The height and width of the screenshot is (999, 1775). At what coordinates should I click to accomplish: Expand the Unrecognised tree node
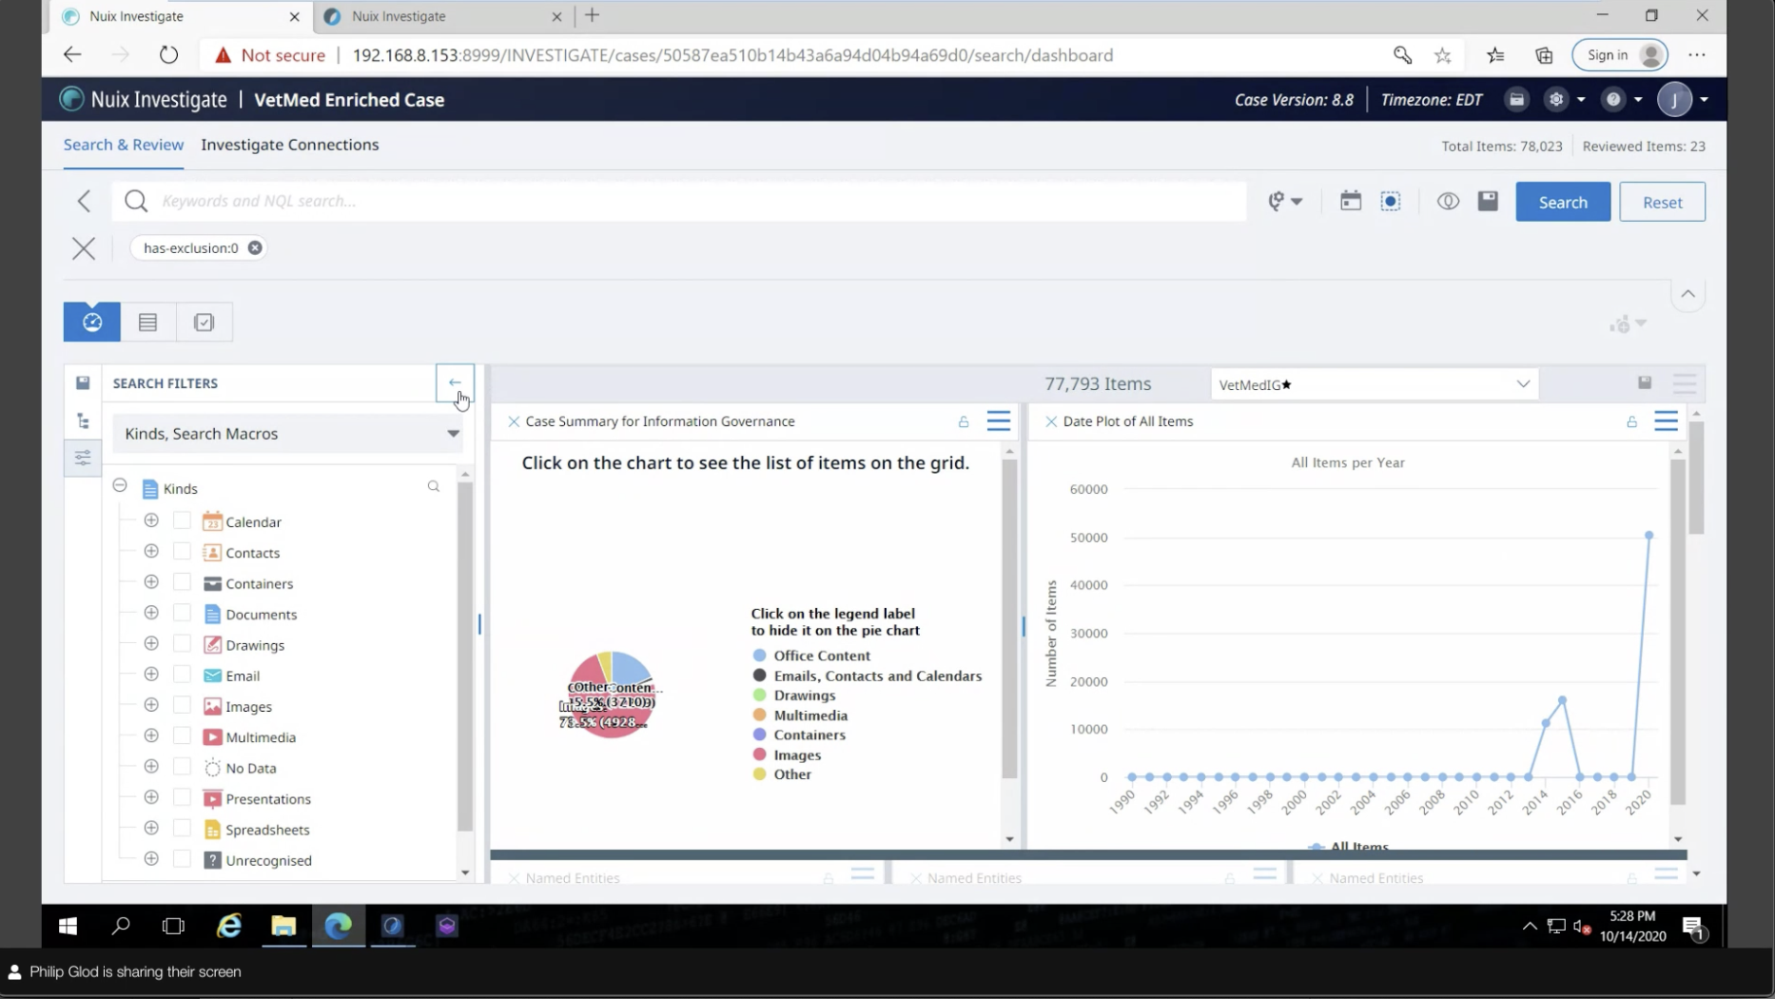151,859
